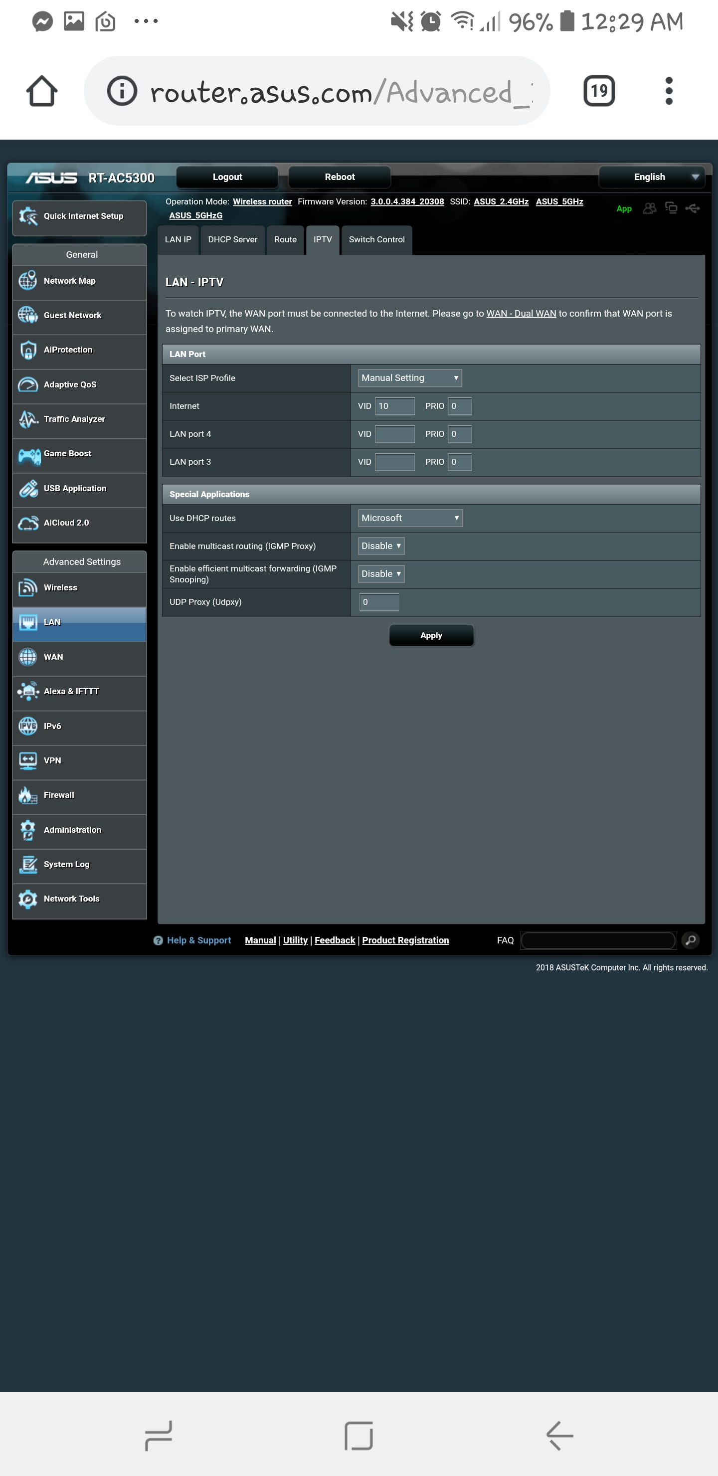Focus the LAN port 4 VID field
Screen dimensions: 718x1476
395,434
